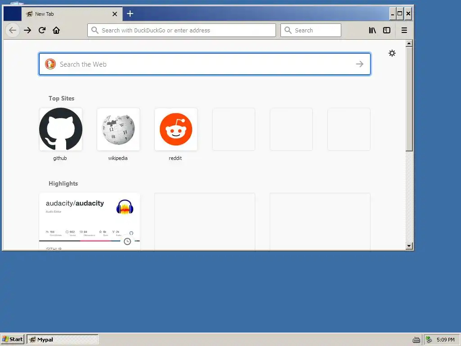Minimize the Mypal browser window
The height and width of the screenshot is (346, 461).
(393, 14)
